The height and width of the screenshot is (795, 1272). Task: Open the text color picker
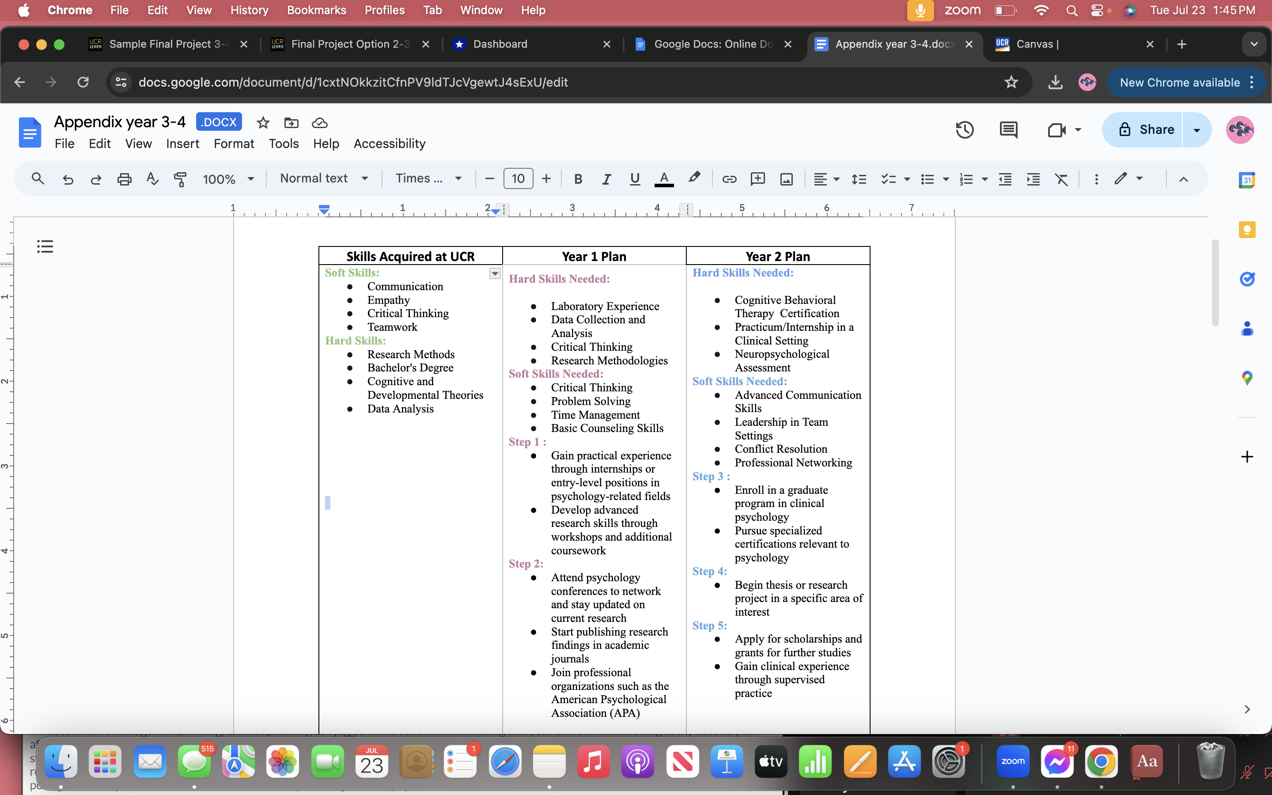click(664, 179)
